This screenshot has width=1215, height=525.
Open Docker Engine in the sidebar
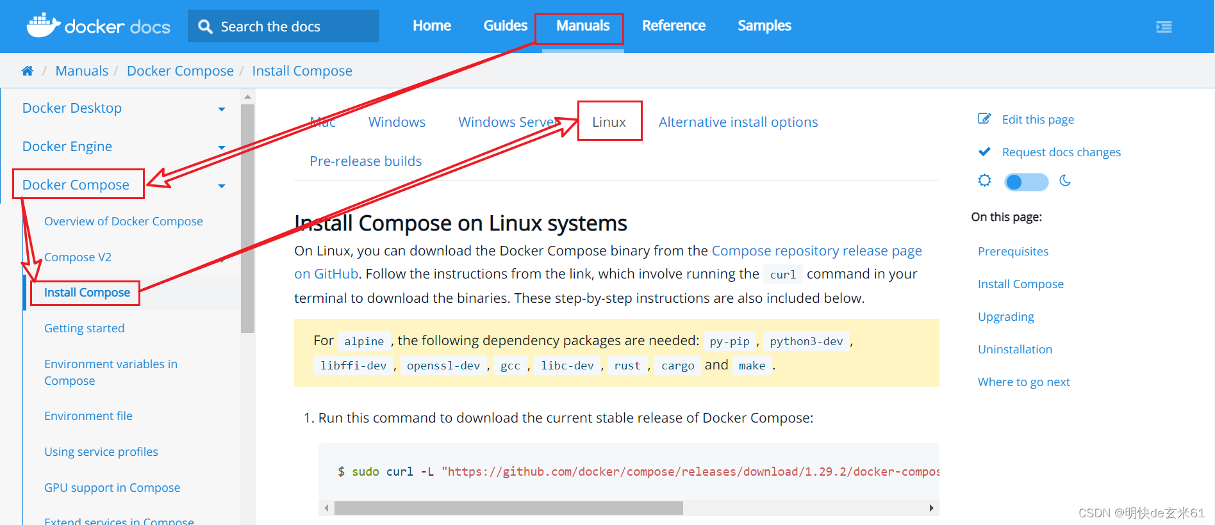point(67,147)
